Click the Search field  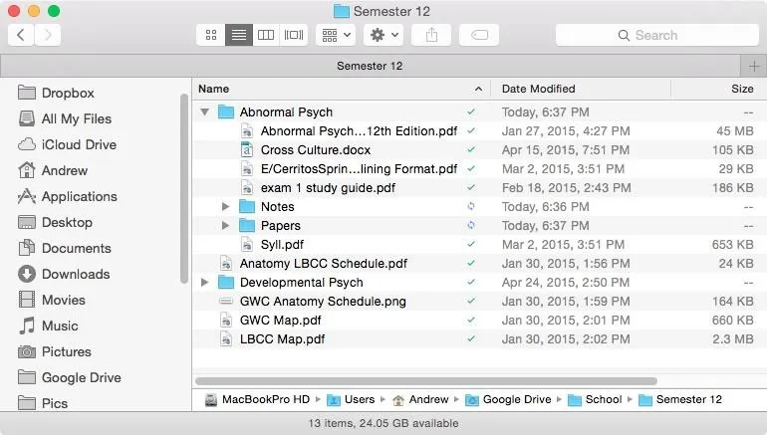[x=657, y=35]
